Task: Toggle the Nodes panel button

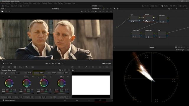Action: click(x=164, y=6)
